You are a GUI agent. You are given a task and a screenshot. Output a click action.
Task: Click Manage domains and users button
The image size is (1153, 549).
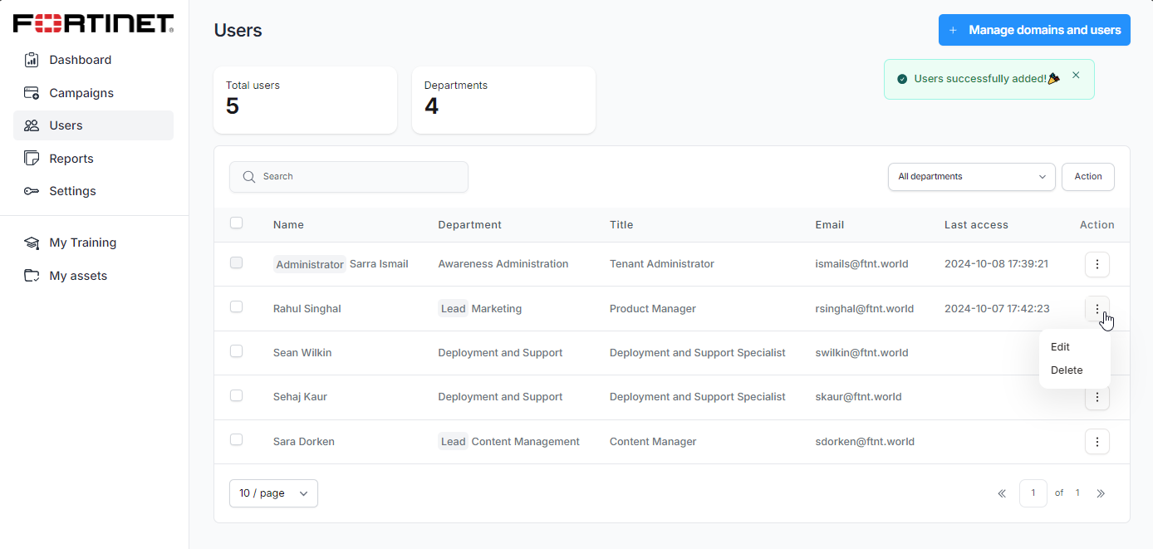(1034, 30)
